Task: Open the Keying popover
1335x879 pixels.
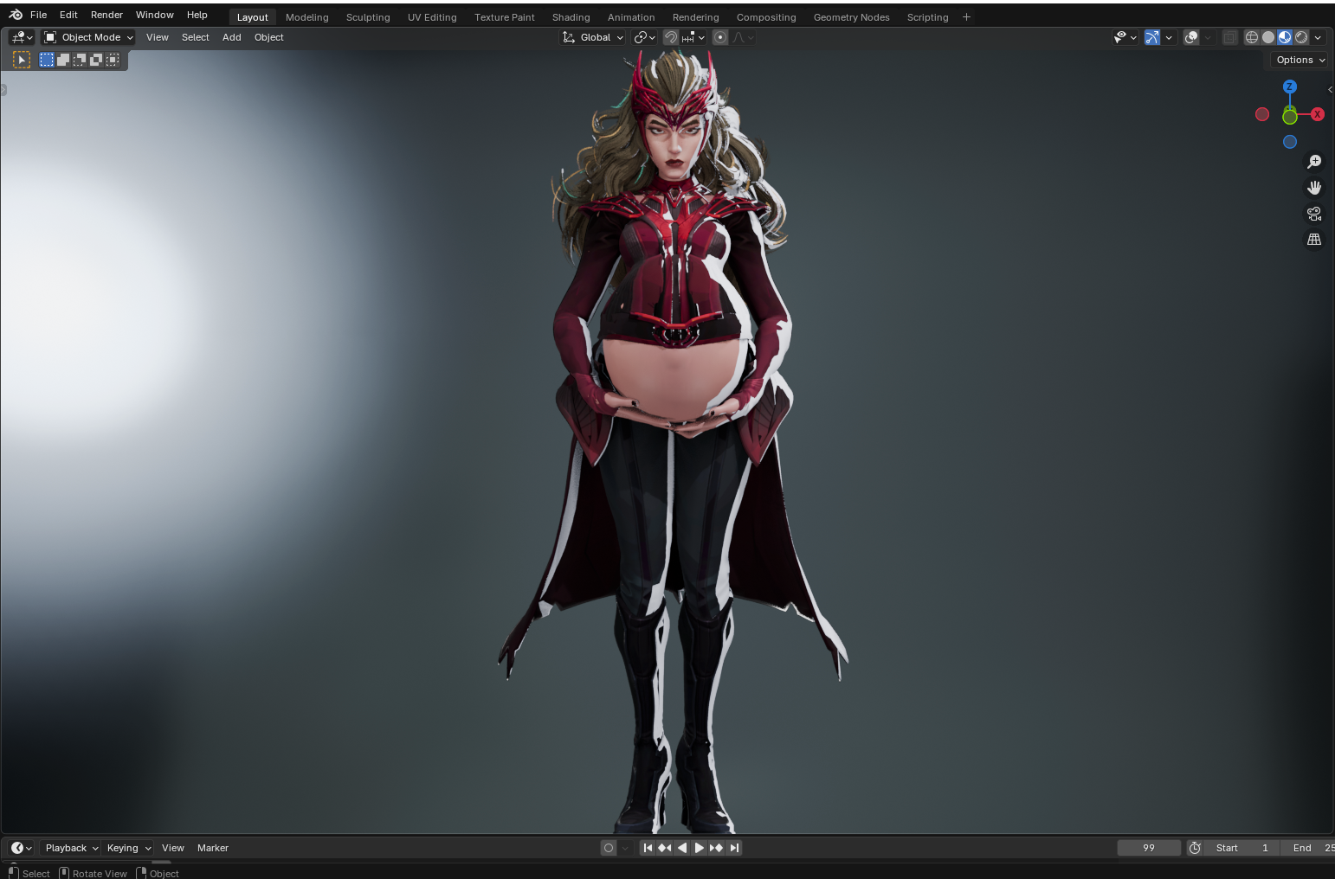Action: tap(128, 848)
